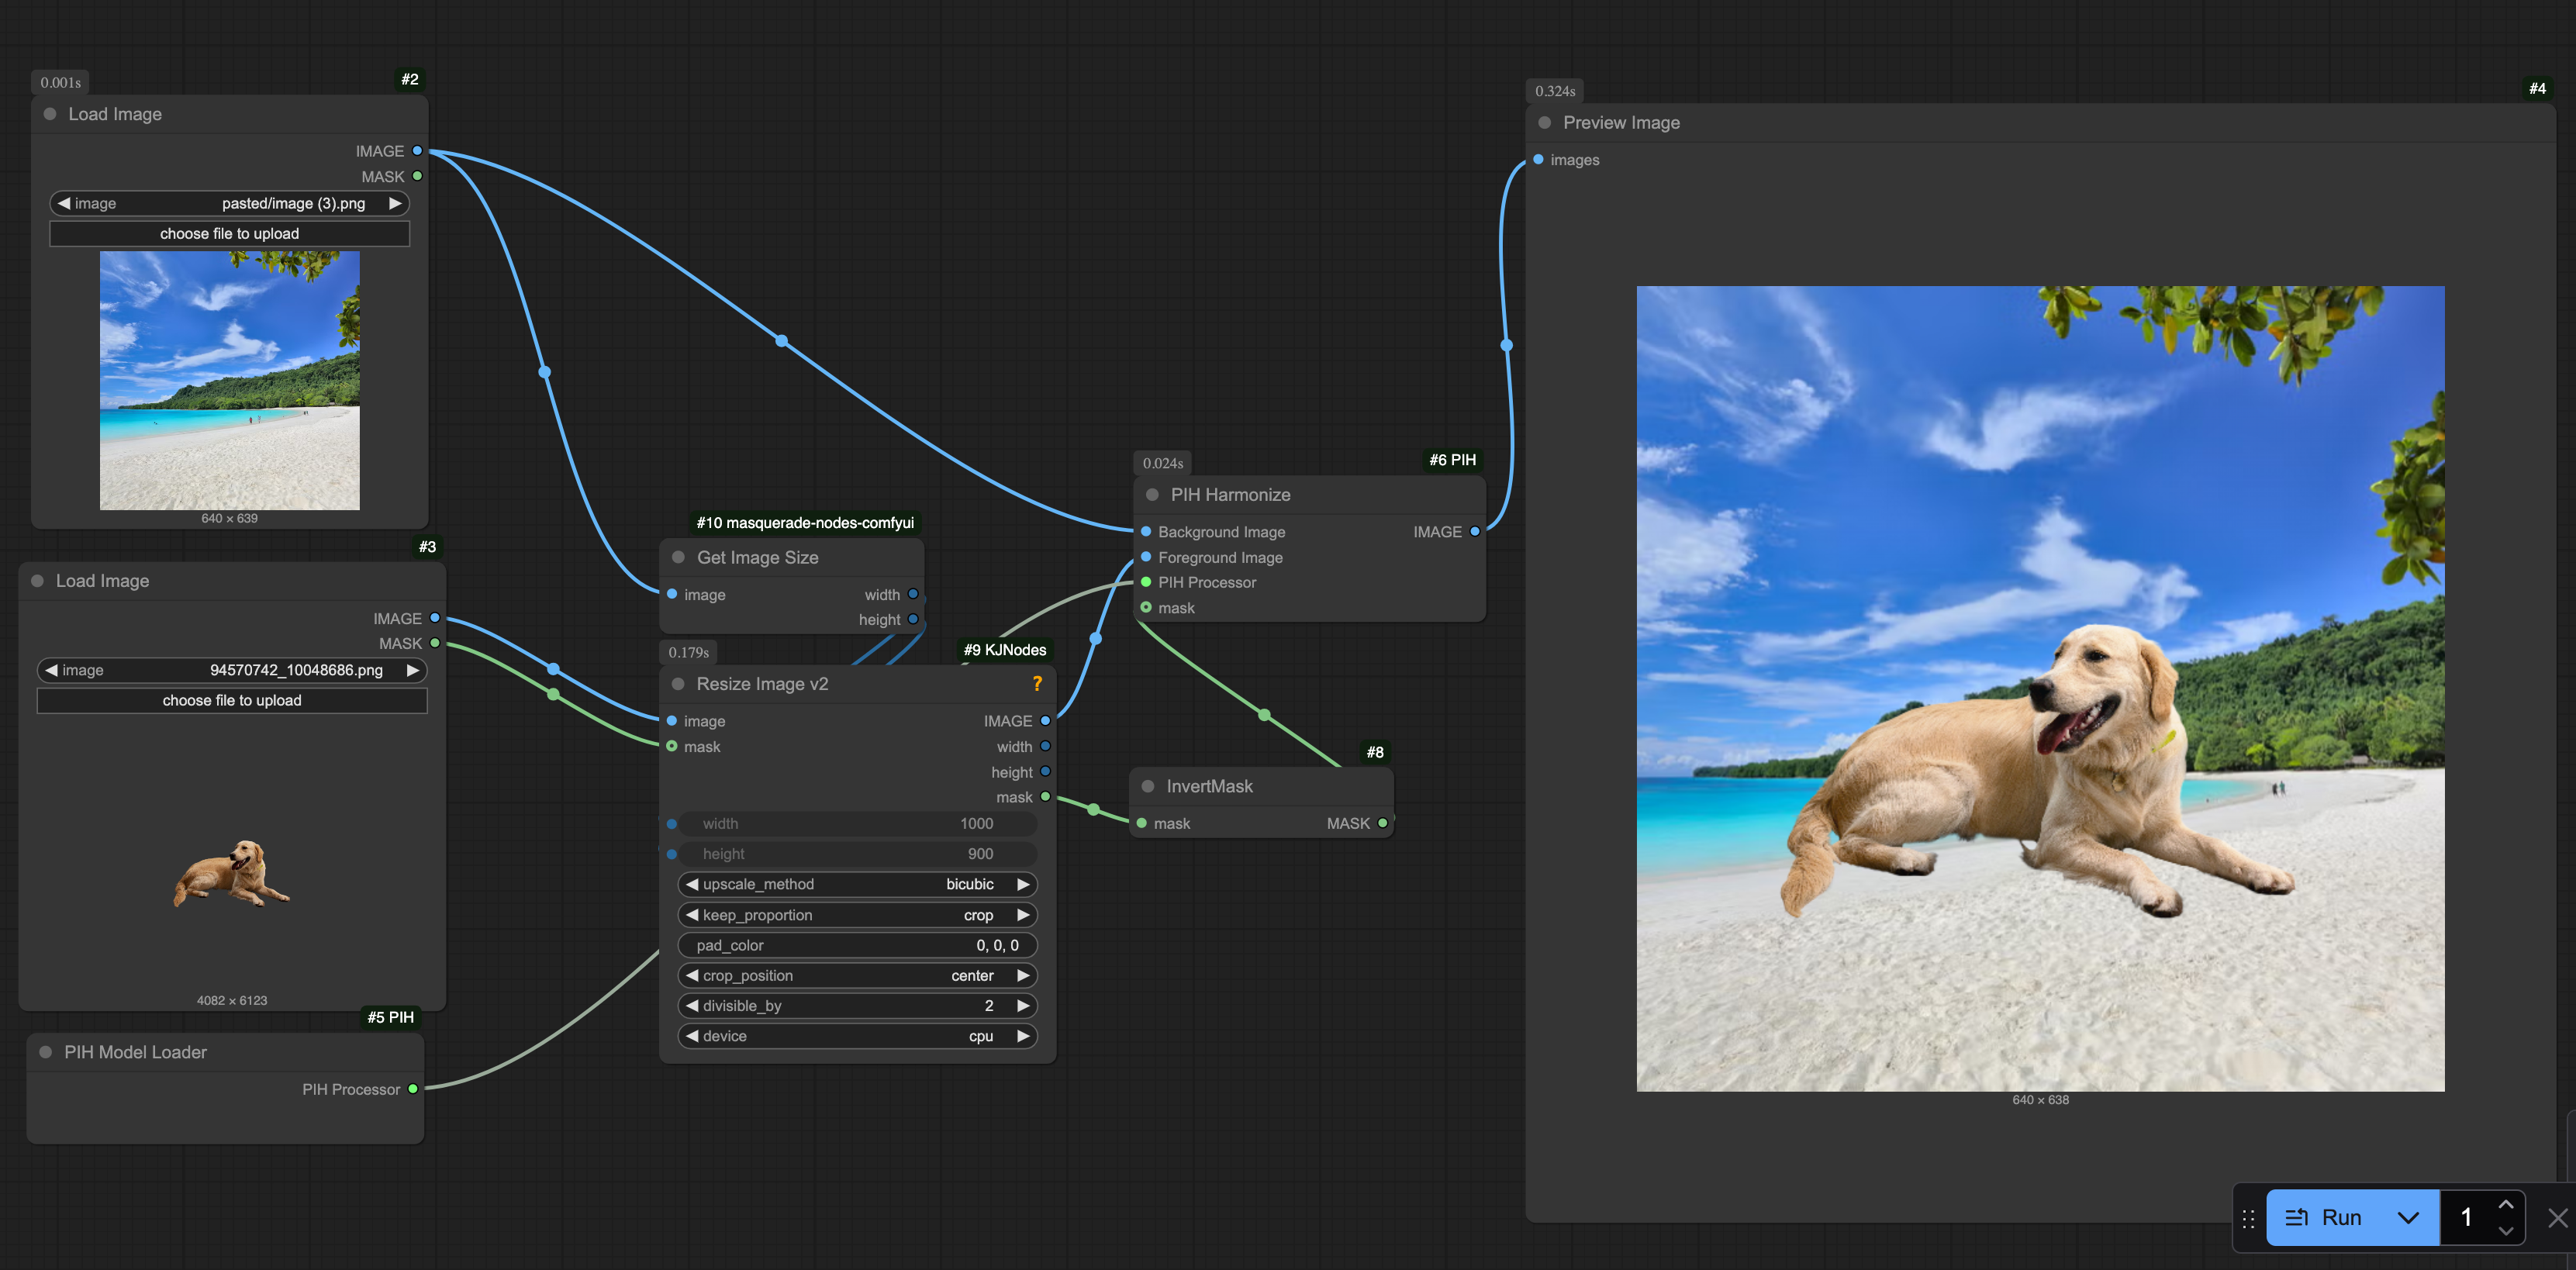This screenshot has width=2576, height=1270.
Task: Open the device cpu combo box
Action: (857, 1036)
